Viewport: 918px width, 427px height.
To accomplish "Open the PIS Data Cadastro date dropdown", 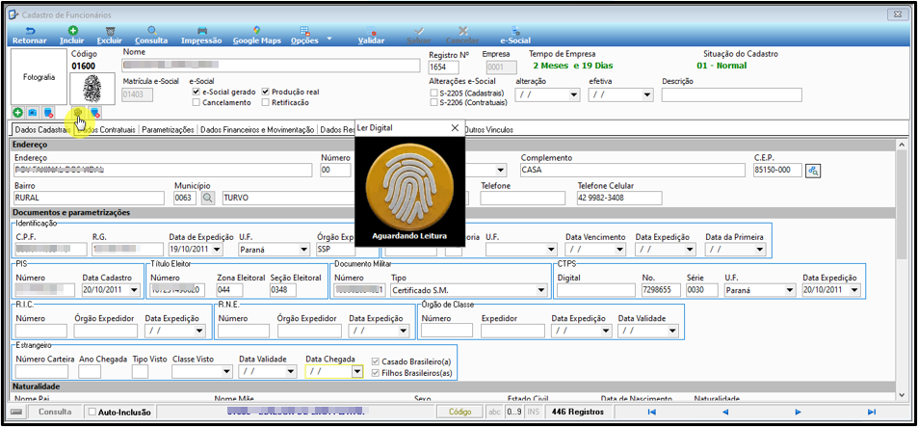I will coord(135,290).
